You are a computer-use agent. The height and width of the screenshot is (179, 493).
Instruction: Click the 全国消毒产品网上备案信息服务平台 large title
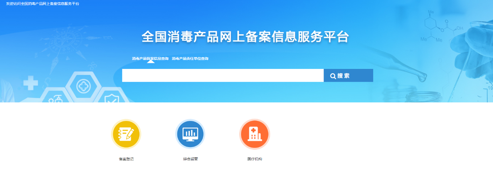click(x=245, y=37)
